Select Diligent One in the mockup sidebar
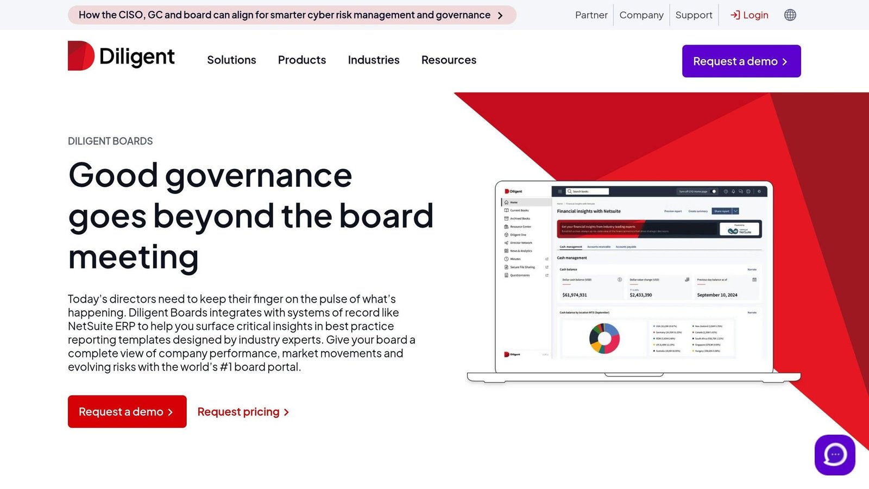Screen dimensions: 869x489 pyautogui.click(x=515, y=235)
